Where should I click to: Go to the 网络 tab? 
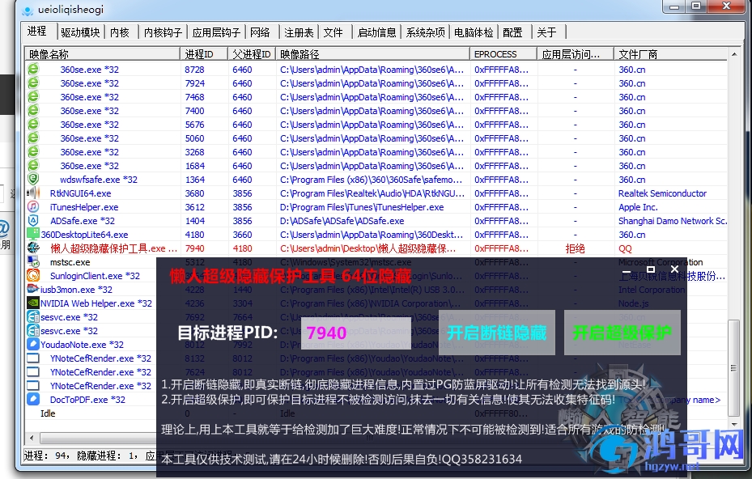(260, 32)
